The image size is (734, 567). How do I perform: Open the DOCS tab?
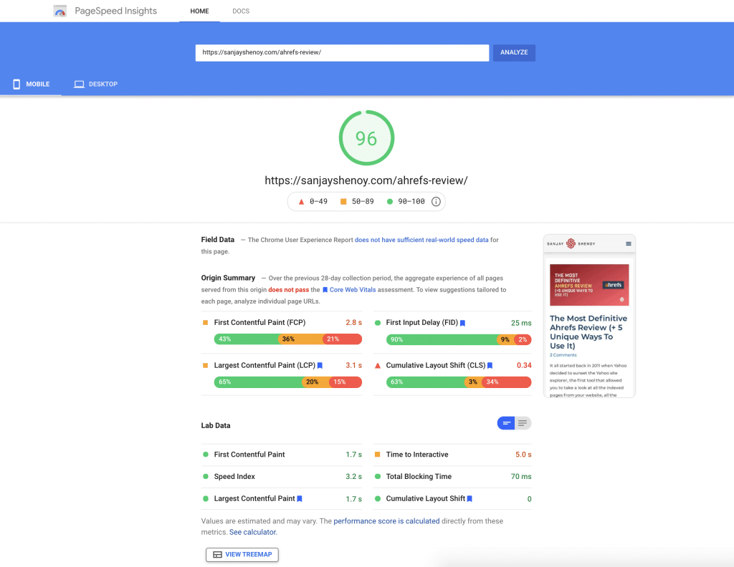click(x=241, y=11)
